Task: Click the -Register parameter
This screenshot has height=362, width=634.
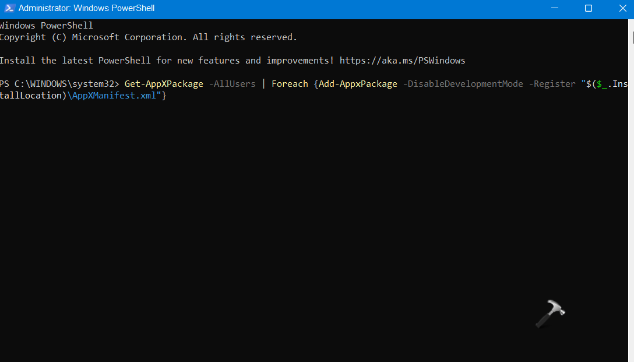Action: point(552,84)
